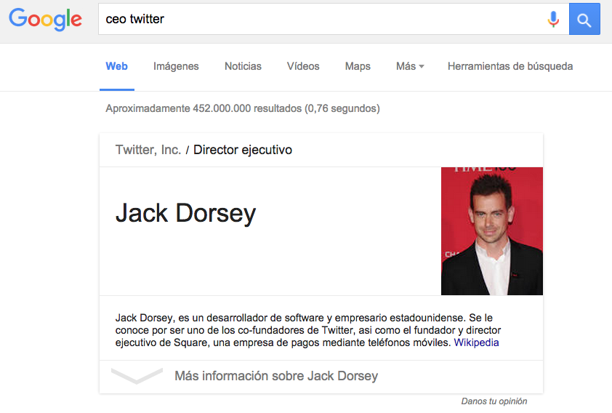Go to the Vídeos tab

[x=303, y=66]
